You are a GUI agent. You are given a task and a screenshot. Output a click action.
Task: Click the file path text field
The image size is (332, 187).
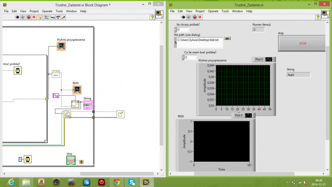coord(199,43)
